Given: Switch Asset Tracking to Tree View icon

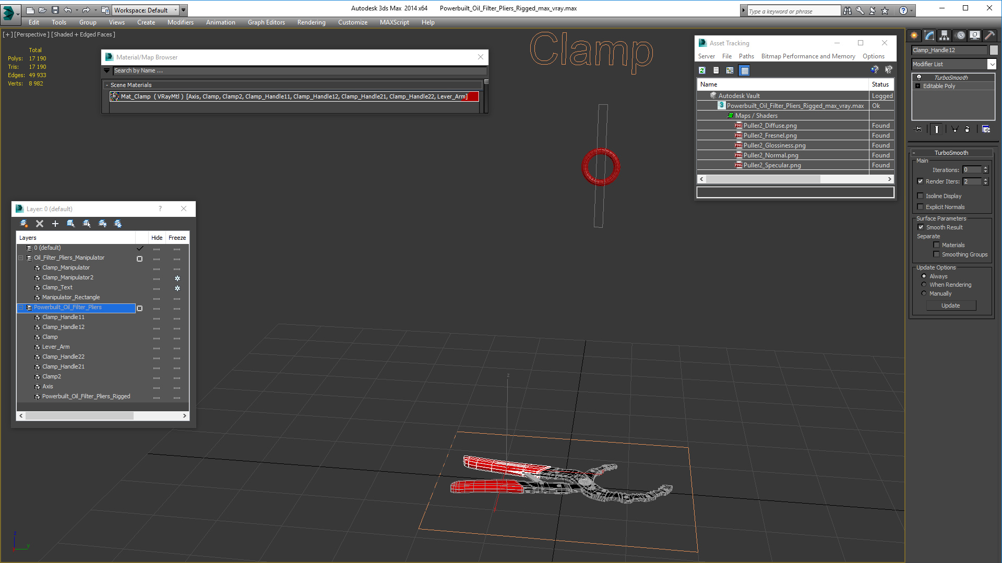Looking at the screenshot, I should pos(730,70).
